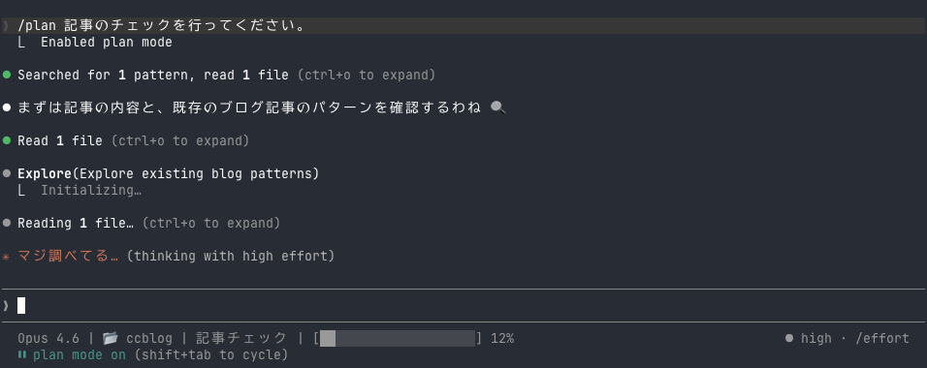927x368 pixels.
Task: Click the white dot before the まずは記事 message
Action: tap(7, 107)
